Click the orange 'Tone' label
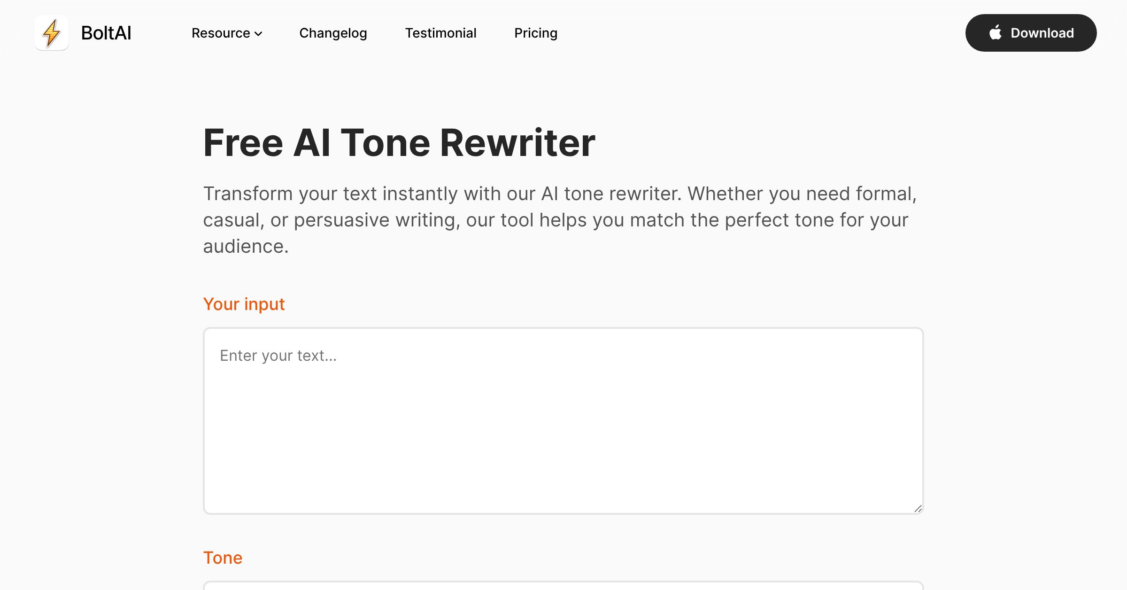This screenshot has height=590, width=1127. tap(223, 558)
